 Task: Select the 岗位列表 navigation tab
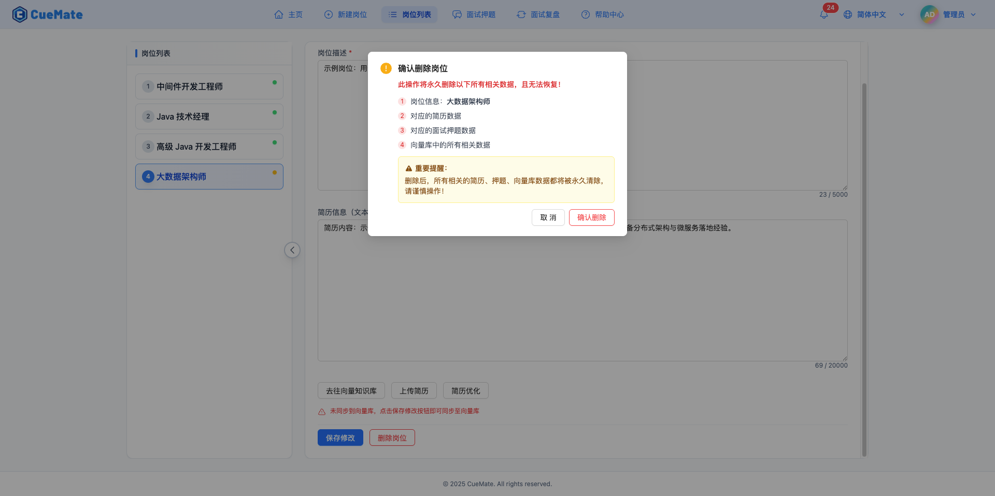(409, 14)
